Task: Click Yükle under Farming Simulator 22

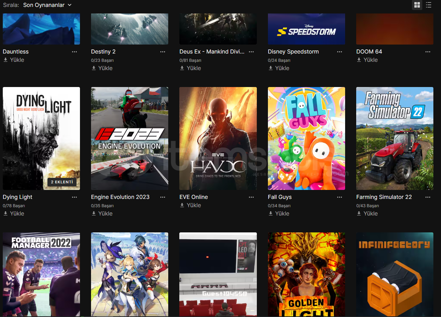Action: (x=367, y=213)
